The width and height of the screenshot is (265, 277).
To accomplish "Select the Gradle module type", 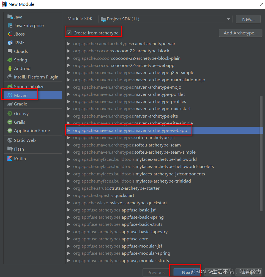I will pyautogui.click(x=20, y=104).
